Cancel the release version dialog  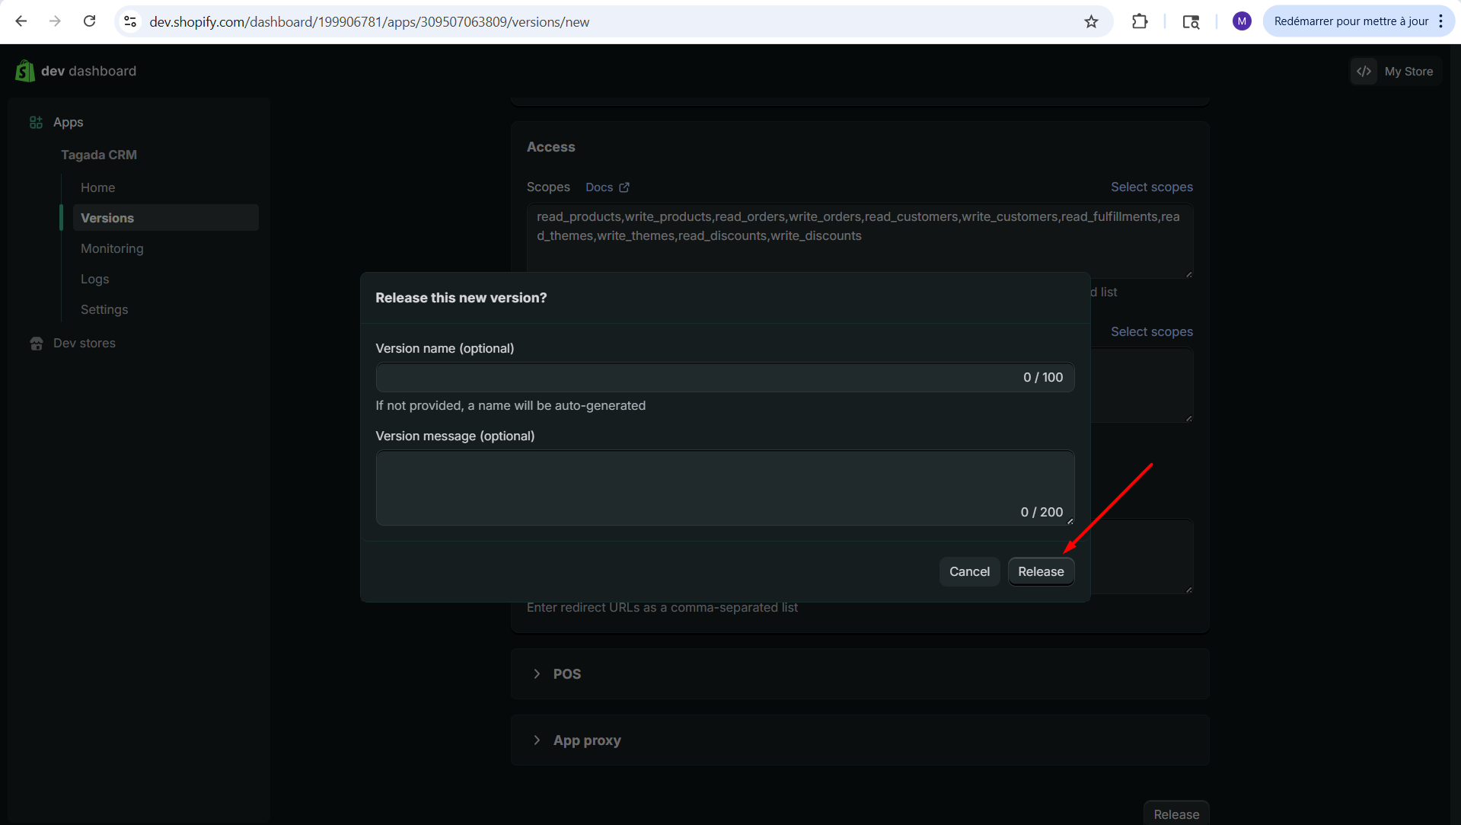(x=968, y=571)
